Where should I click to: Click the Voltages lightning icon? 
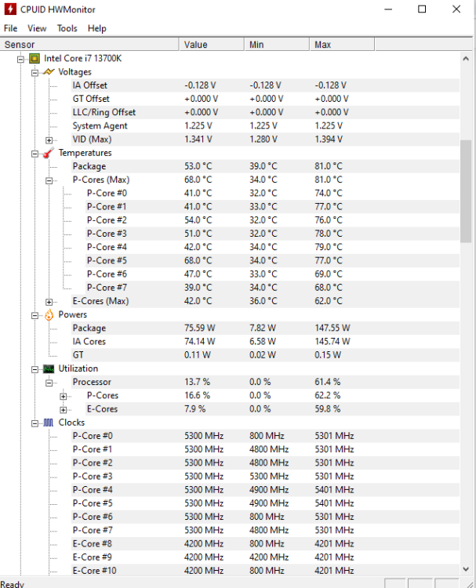[x=49, y=71]
